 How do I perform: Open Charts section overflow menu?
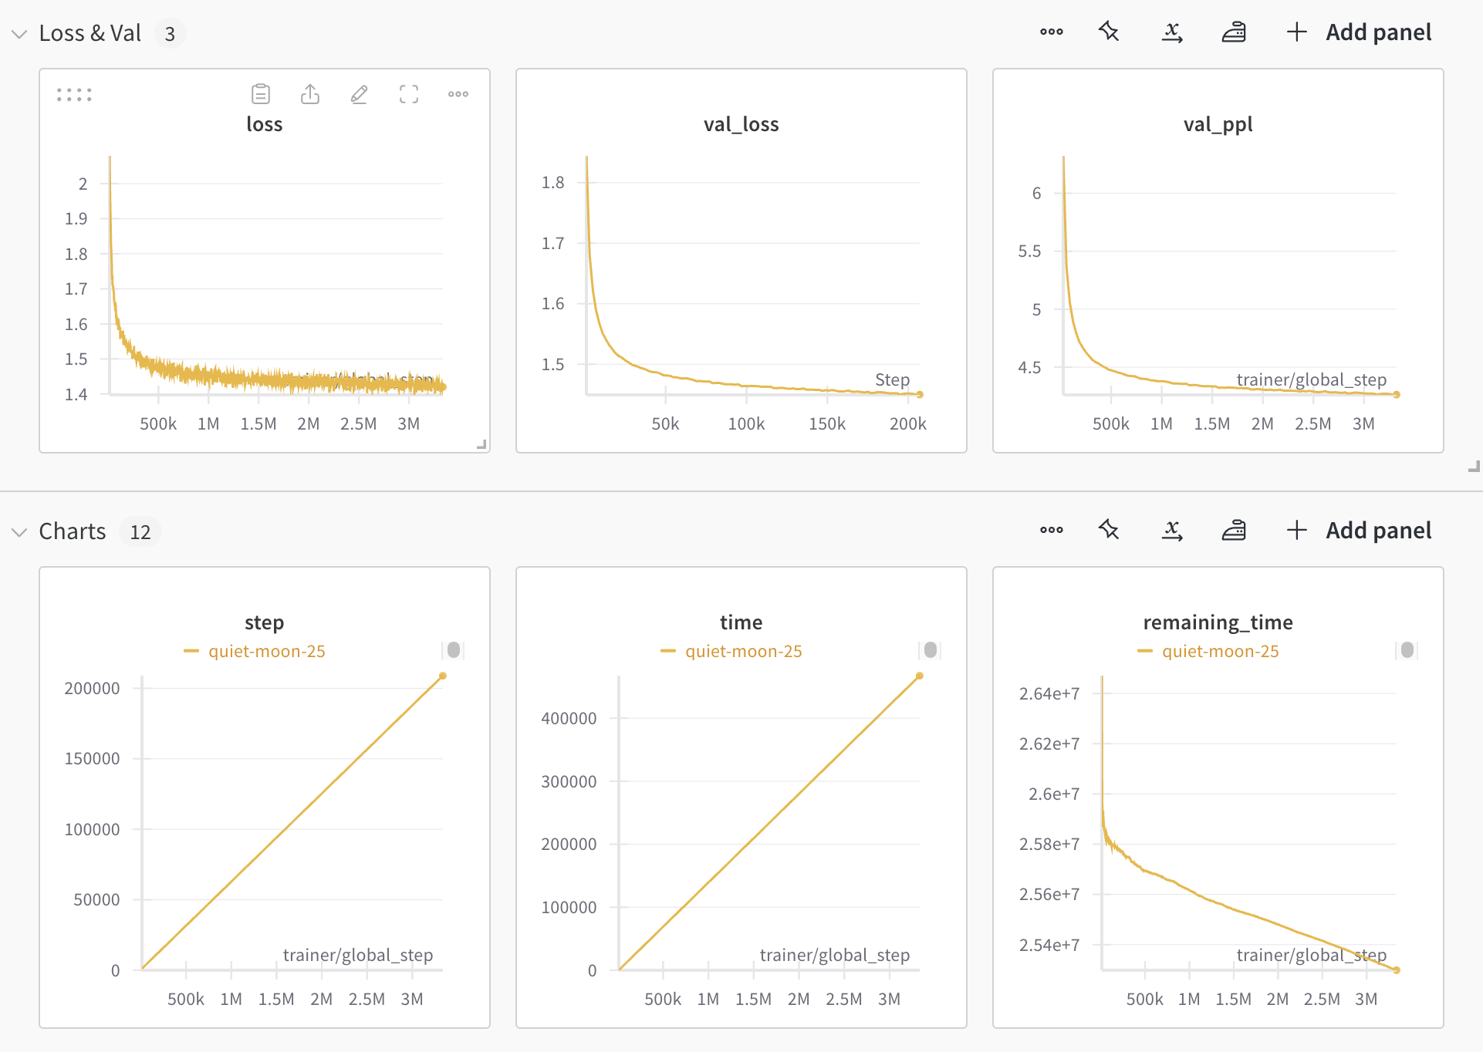click(1052, 530)
